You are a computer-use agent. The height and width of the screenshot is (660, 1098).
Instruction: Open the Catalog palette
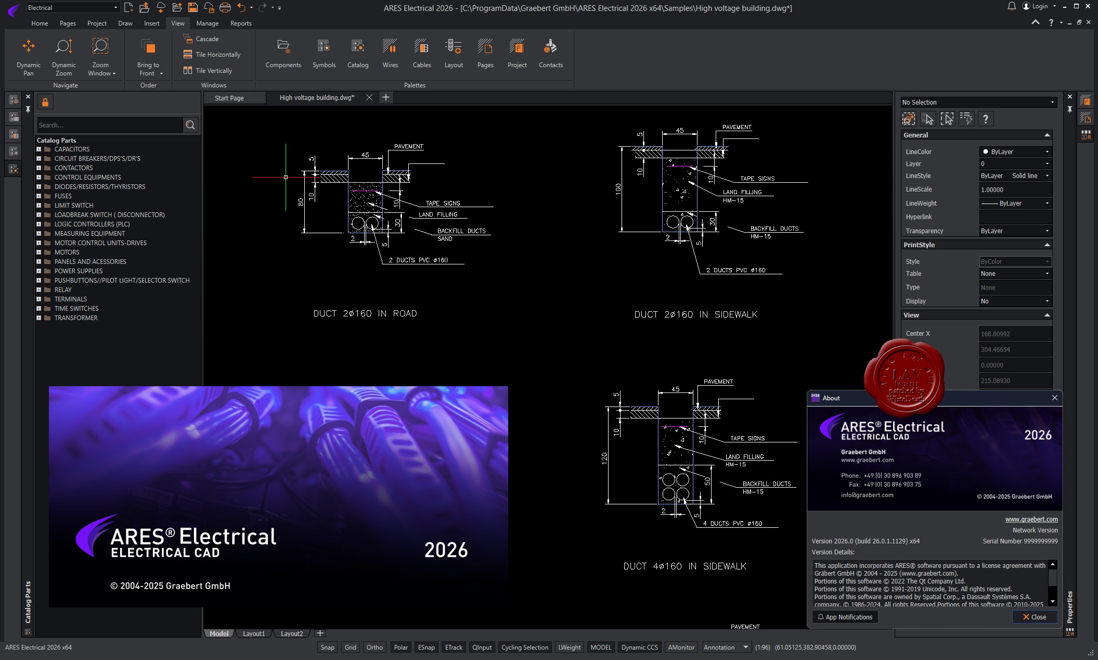358,54
